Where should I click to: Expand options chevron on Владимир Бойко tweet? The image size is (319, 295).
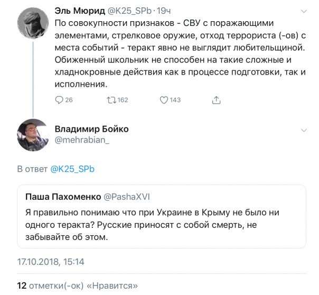coord(304,130)
